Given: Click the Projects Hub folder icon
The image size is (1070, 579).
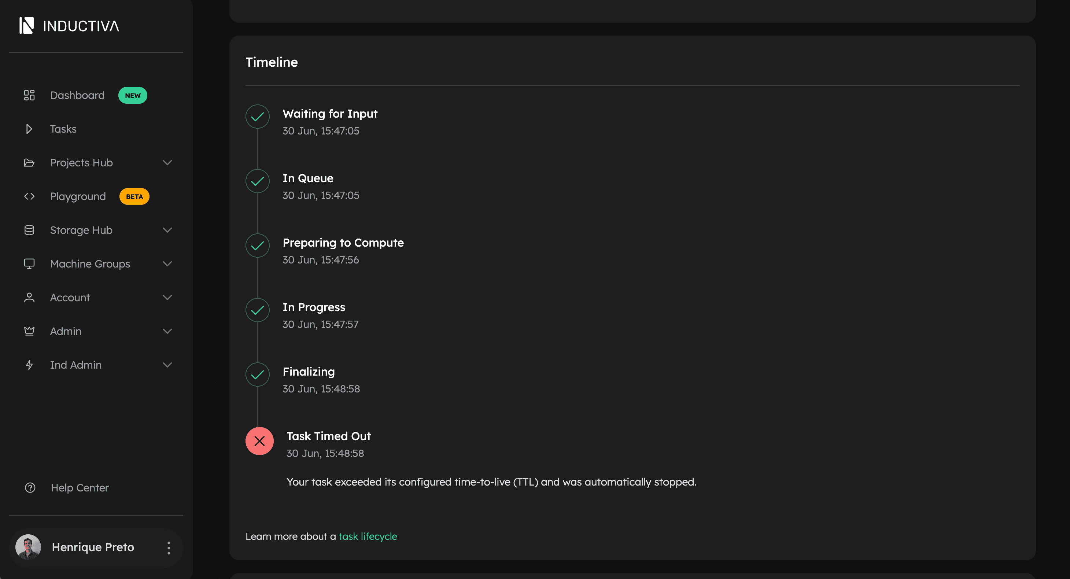Looking at the screenshot, I should coord(29,162).
